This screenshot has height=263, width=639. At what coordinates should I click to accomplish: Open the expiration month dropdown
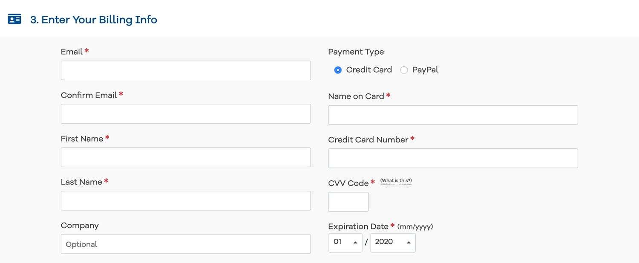tap(345, 242)
